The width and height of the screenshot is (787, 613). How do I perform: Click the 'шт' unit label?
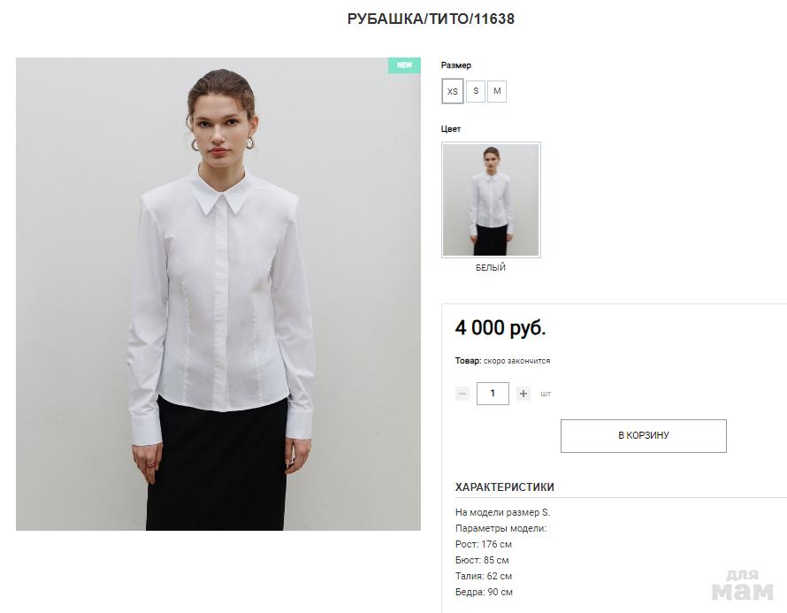(546, 395)
